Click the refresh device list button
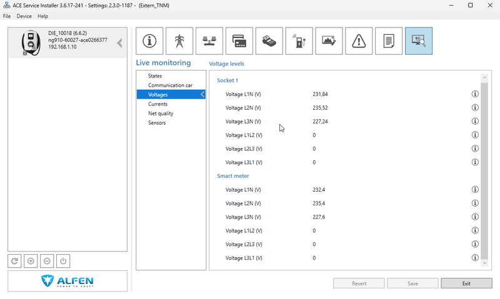 pyautogui.click(x=14, y=261)
